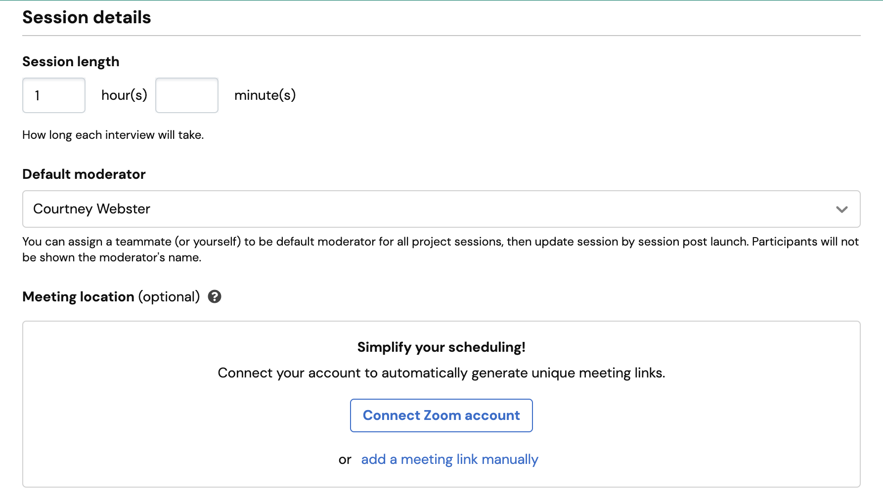This screenshot has width=883, height=498.
Task: Click the horizontal divider under Session details
Action: coord(441,36)
